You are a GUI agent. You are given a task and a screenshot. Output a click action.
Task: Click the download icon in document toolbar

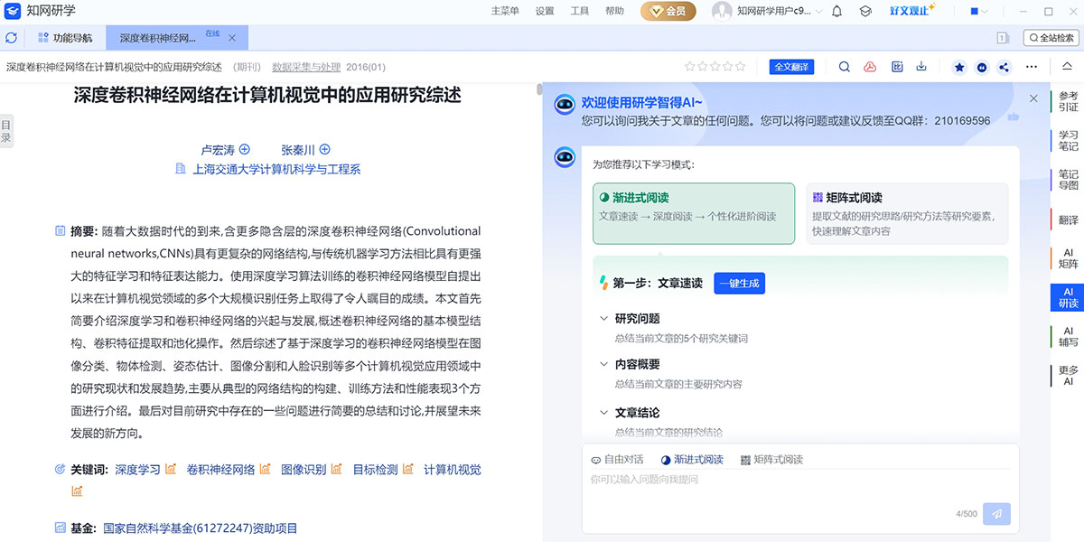coord(921,67)
